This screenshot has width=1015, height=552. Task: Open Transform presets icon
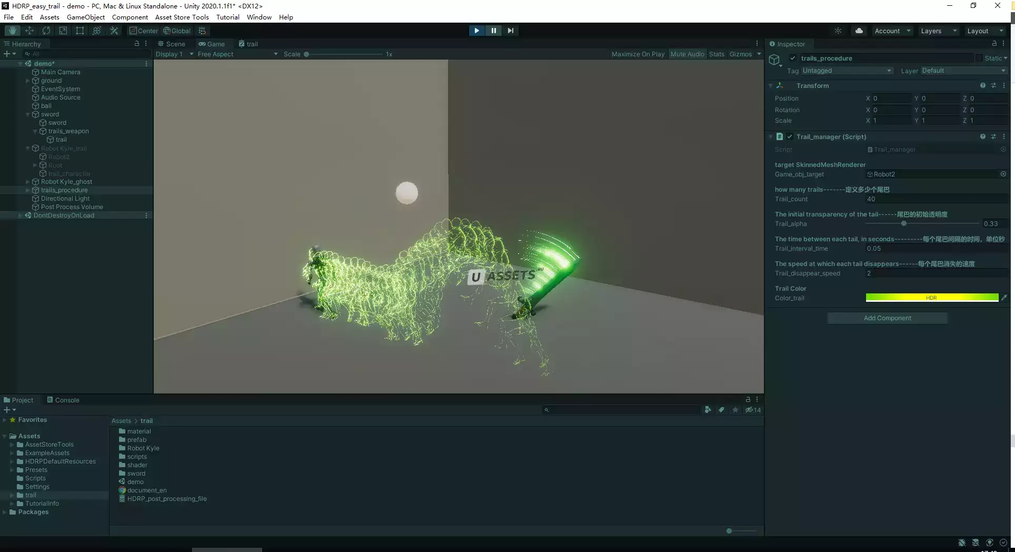tap(993, 85)
